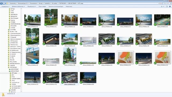Click the folder icon beside Plan_uchastka
This screenshot has height=97, width=172.
click(9, 62)
